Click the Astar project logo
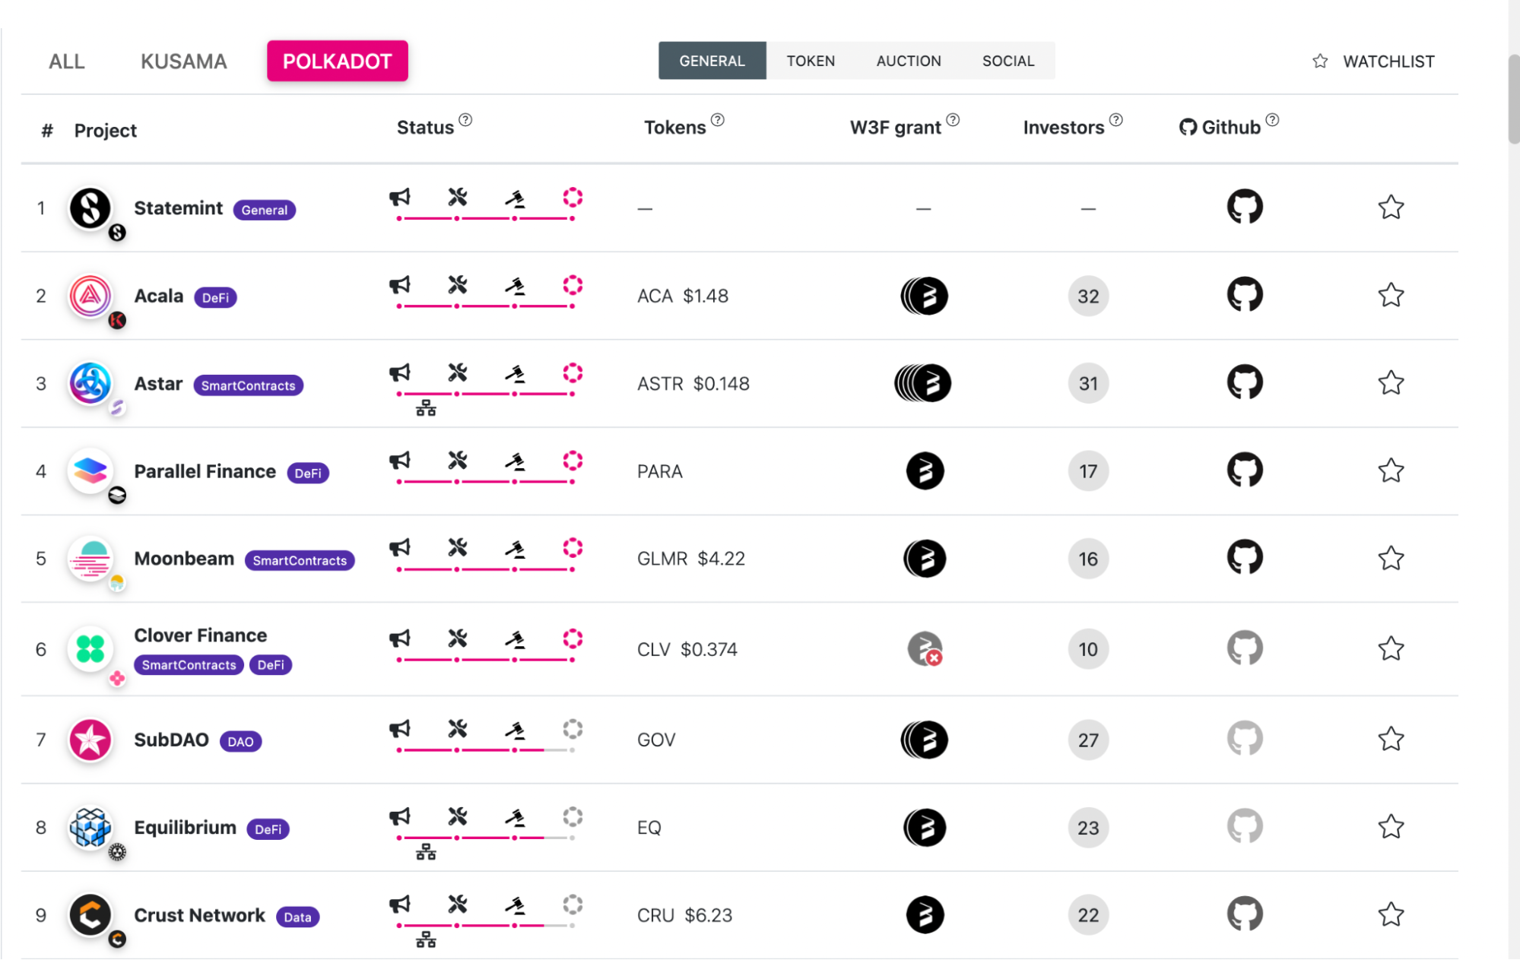The width and height of the screenshot is (1520, 960). (90, 383)
